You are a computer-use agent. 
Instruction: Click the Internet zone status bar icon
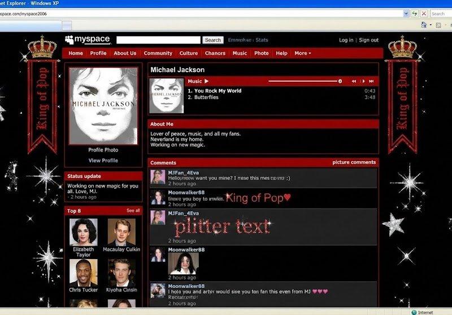tap(414, 312)
